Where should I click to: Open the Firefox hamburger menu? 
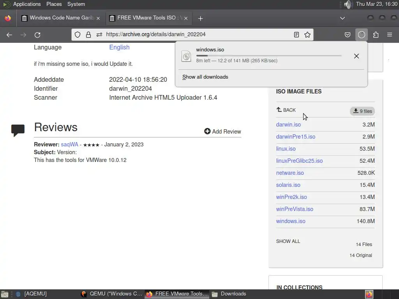pyautogui.click(x=390, y=35)
